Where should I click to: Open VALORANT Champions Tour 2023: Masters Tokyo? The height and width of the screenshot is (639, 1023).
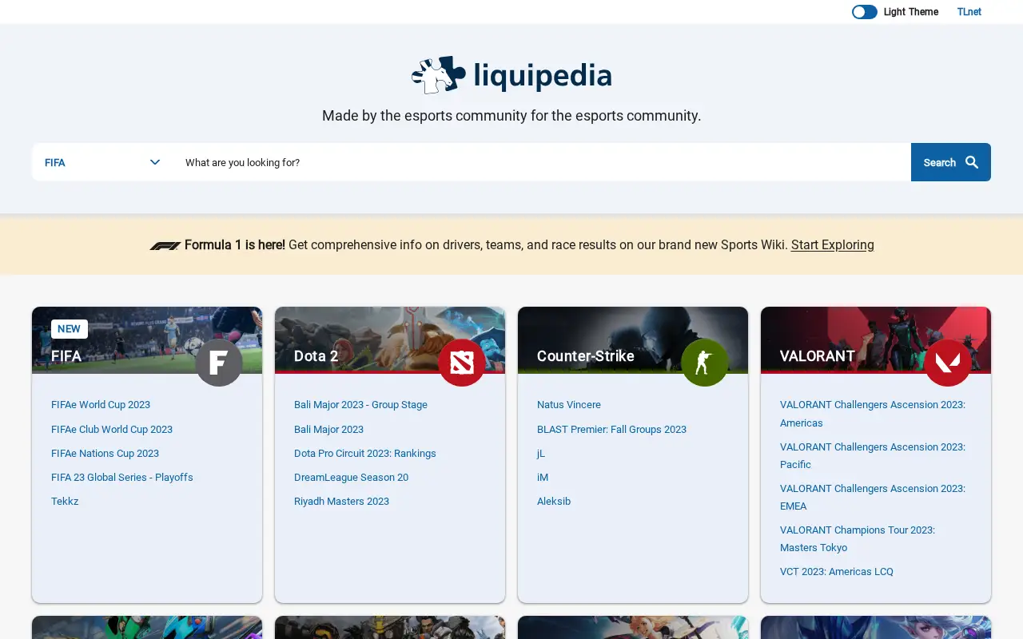pos(858,538)
